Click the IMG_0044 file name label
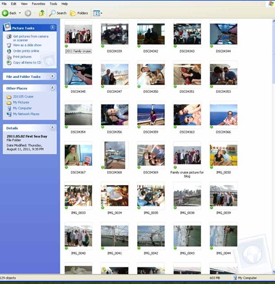Screen dimensions: 275x284 click(224, 253)
